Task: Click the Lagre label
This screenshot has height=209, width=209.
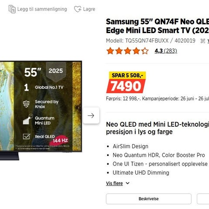Action: tap(89, 9)
